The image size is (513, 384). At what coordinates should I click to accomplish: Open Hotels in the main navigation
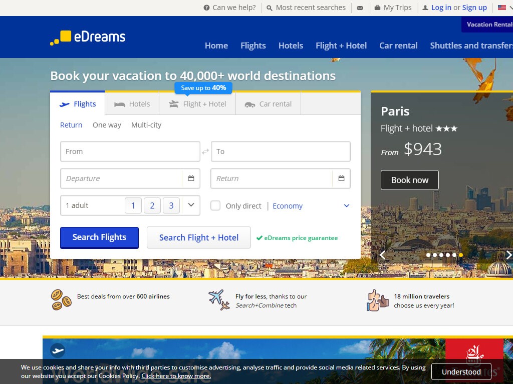pos(291,45)
